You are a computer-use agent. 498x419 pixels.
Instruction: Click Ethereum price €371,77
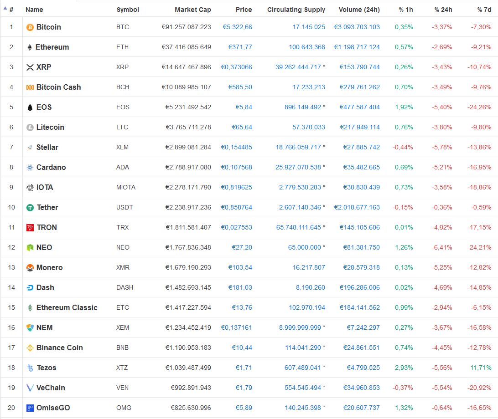(240, 47)
